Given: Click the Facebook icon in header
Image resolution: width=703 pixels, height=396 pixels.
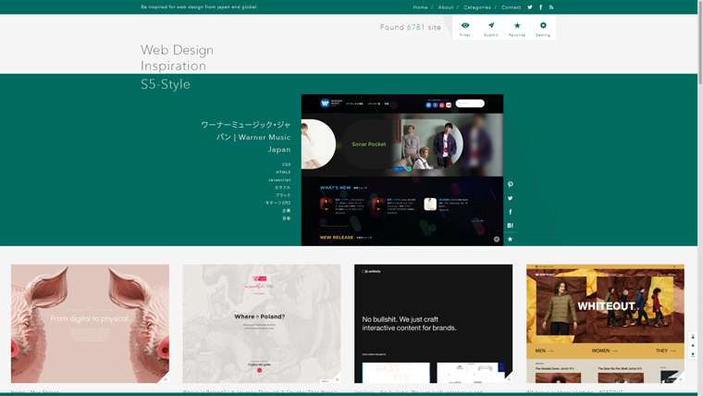Looking at the screenshot, I should (541, 7).
